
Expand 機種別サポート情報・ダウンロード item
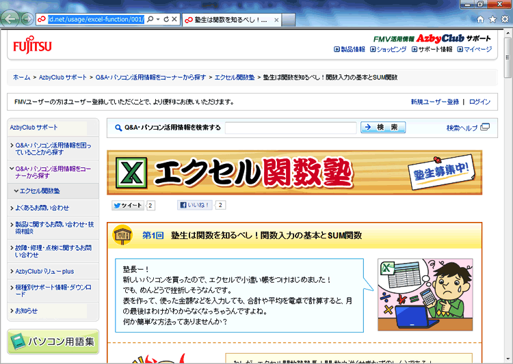(x=53, y=290)
